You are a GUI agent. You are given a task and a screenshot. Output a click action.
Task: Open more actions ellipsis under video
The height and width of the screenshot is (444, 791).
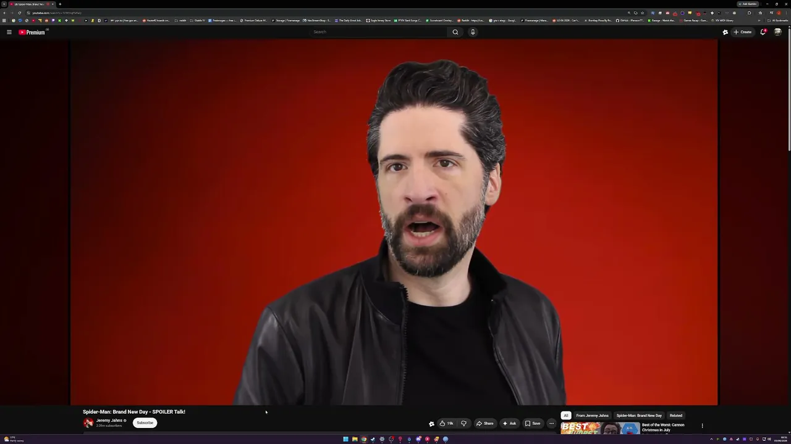point(551,424)
